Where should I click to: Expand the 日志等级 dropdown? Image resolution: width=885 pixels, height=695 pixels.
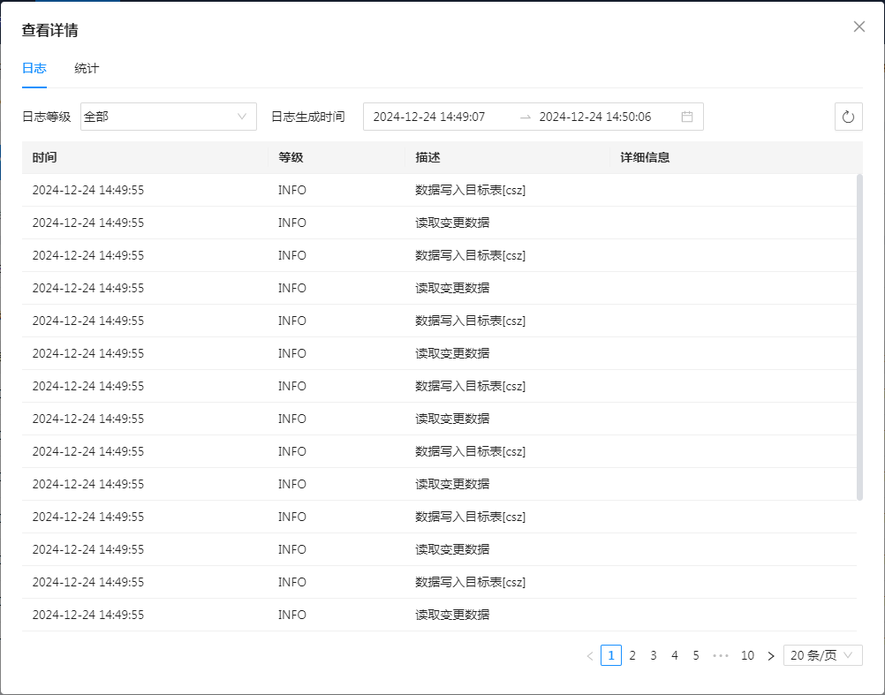tap(168, 117)
